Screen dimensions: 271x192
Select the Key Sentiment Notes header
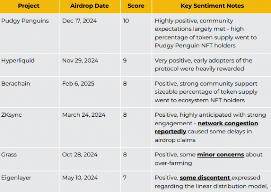click(211, 6)
